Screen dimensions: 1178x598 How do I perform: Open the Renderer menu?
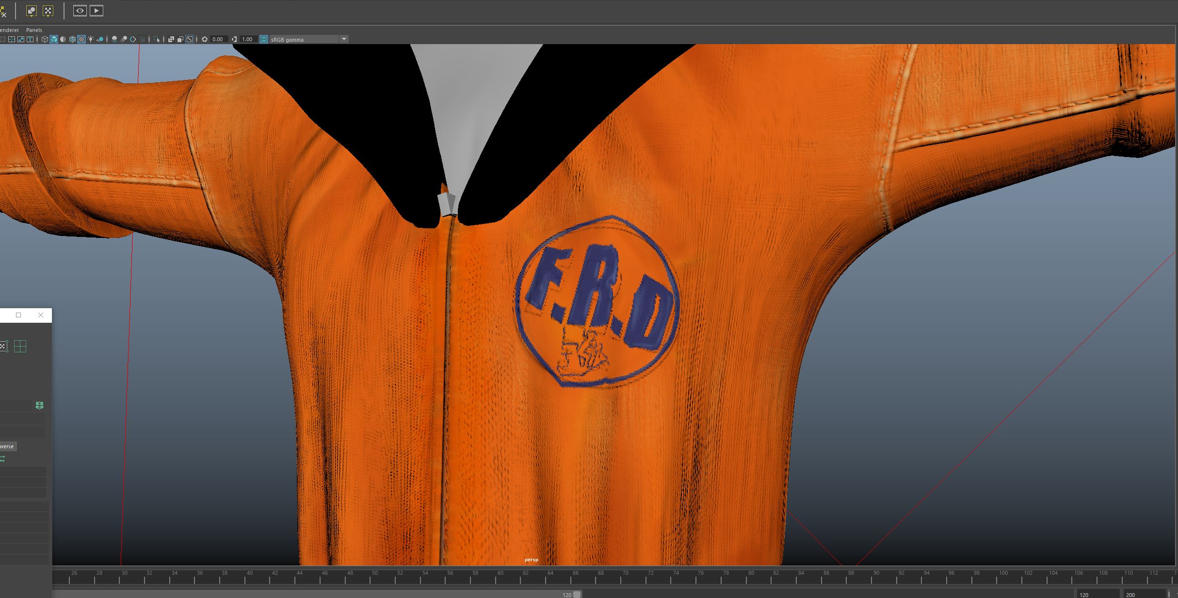coord(9,30)
